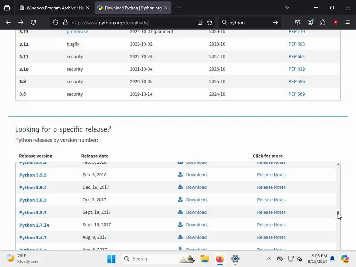Open the PEP 569 link
Viewport: 356px width, 267px height.
pyautogui.click(x=297, y=94)
